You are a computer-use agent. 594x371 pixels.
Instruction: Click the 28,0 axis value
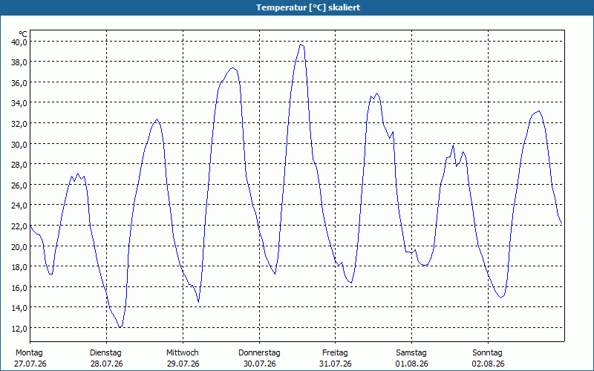[19, 165]
